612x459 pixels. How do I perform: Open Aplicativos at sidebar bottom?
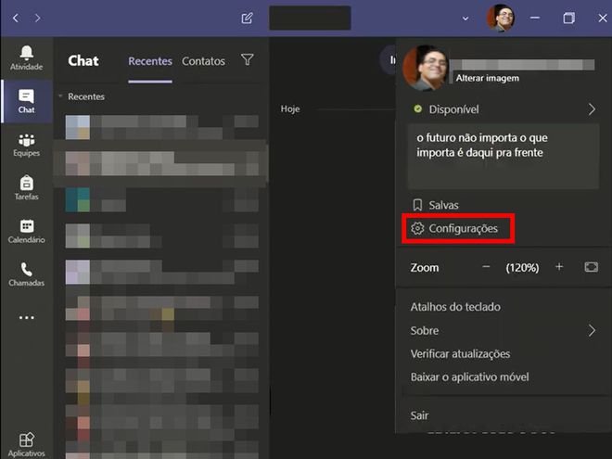[x=27, y=445]
